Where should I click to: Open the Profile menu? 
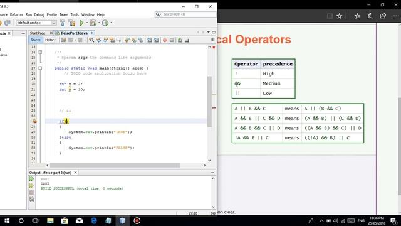click(51, 14)
